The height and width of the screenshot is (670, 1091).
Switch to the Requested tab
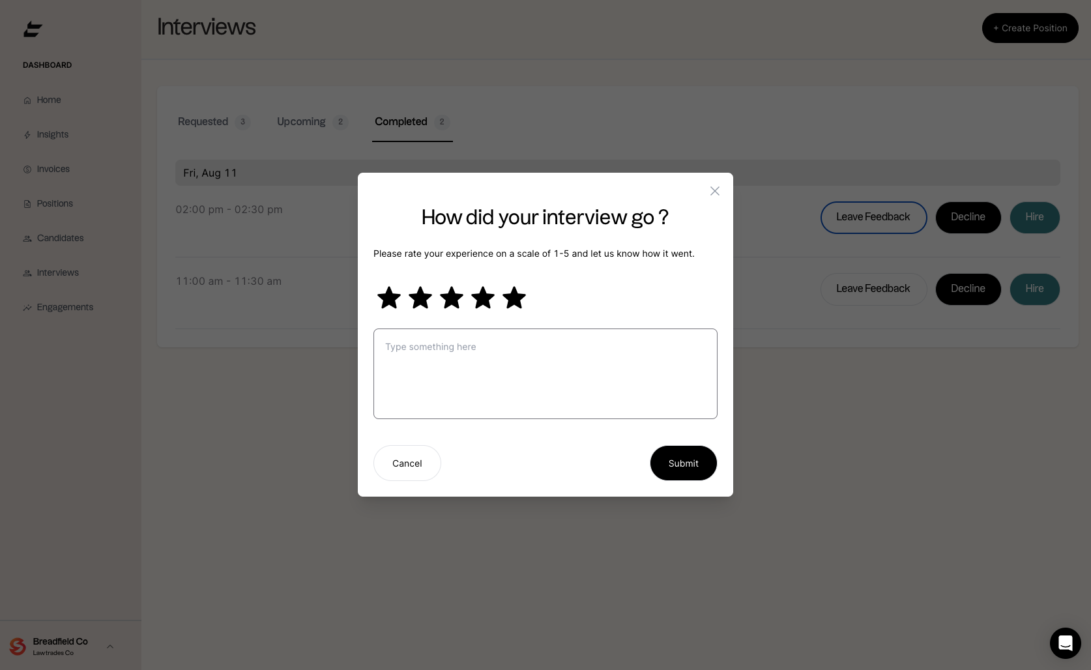point(214,122)
